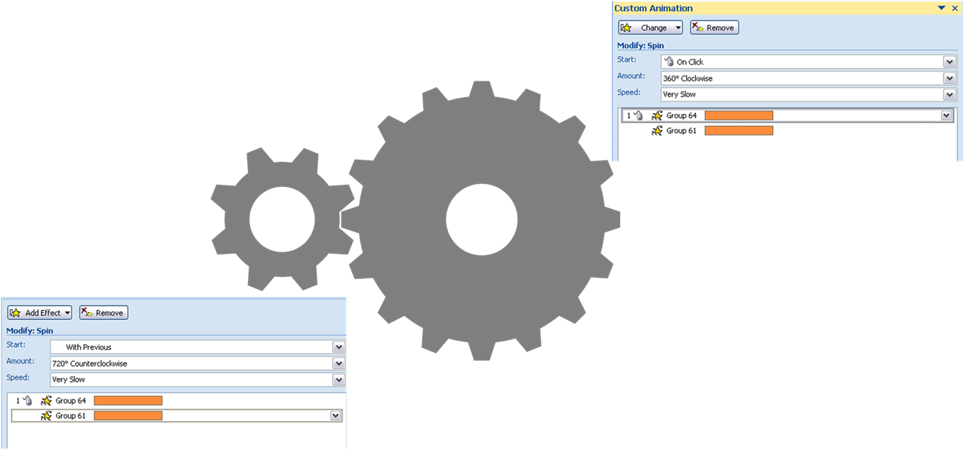Screen dimensions: 964x450
Task: Click the spin star icon in the highlighted Group 64 row
Action: click(657, 116)
